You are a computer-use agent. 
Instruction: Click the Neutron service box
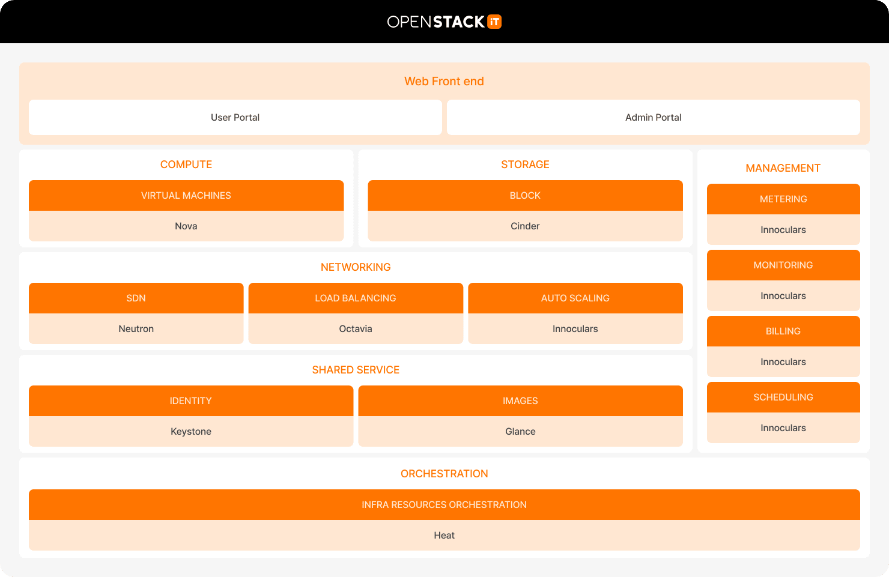136,329
